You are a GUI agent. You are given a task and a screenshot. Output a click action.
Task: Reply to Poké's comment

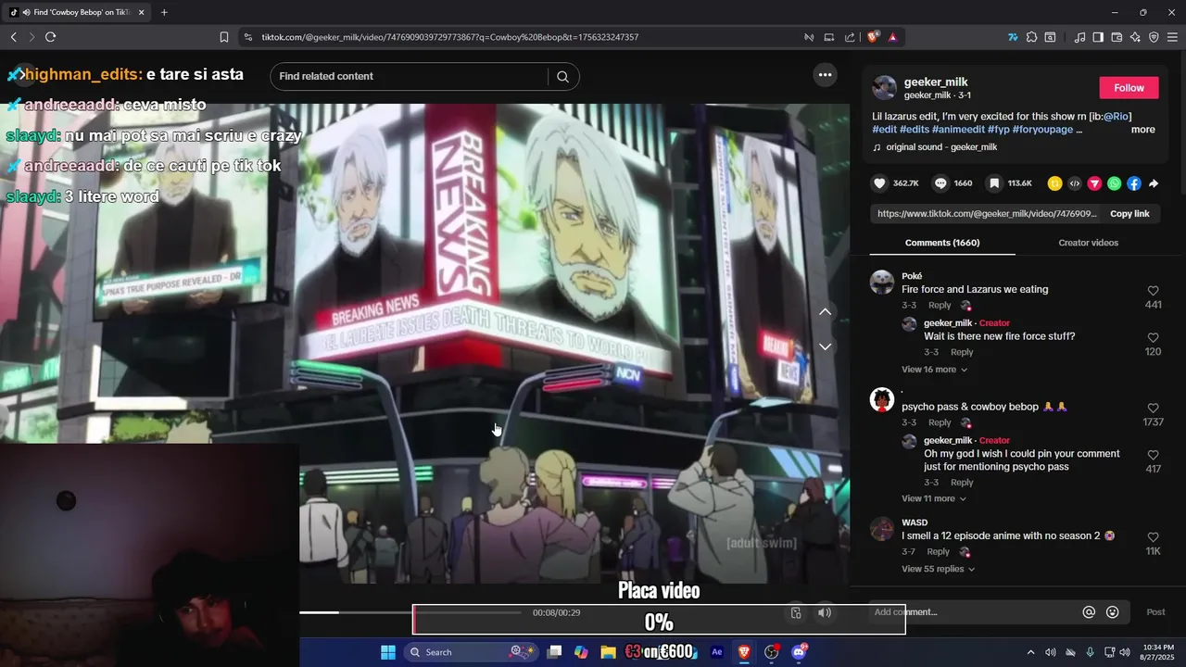click(x=940, y=306)
